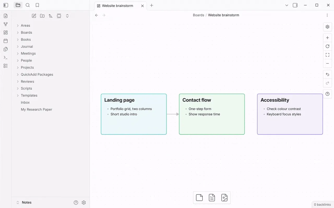Add a blank card to canvas
334x208 pixels.
click(199, 198)
